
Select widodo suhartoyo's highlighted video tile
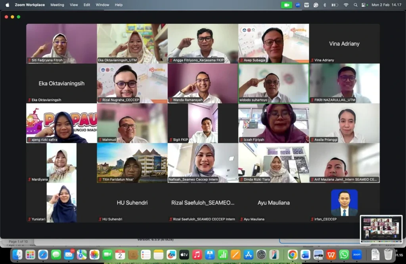click(x=273, y=83)
